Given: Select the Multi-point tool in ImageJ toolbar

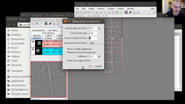Looking at the screenshot, I should 101,12.
